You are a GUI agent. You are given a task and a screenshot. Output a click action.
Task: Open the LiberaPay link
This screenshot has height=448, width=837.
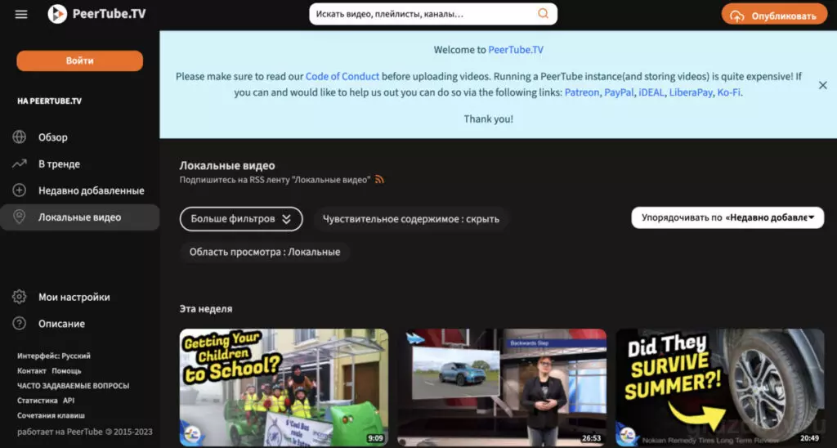point(691,92)
